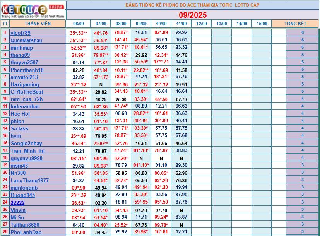The width and height of the screenshot is (320, 236).
Task: Select phipn's 08/09 result 13*.31
Action: [x=121, y=121]
